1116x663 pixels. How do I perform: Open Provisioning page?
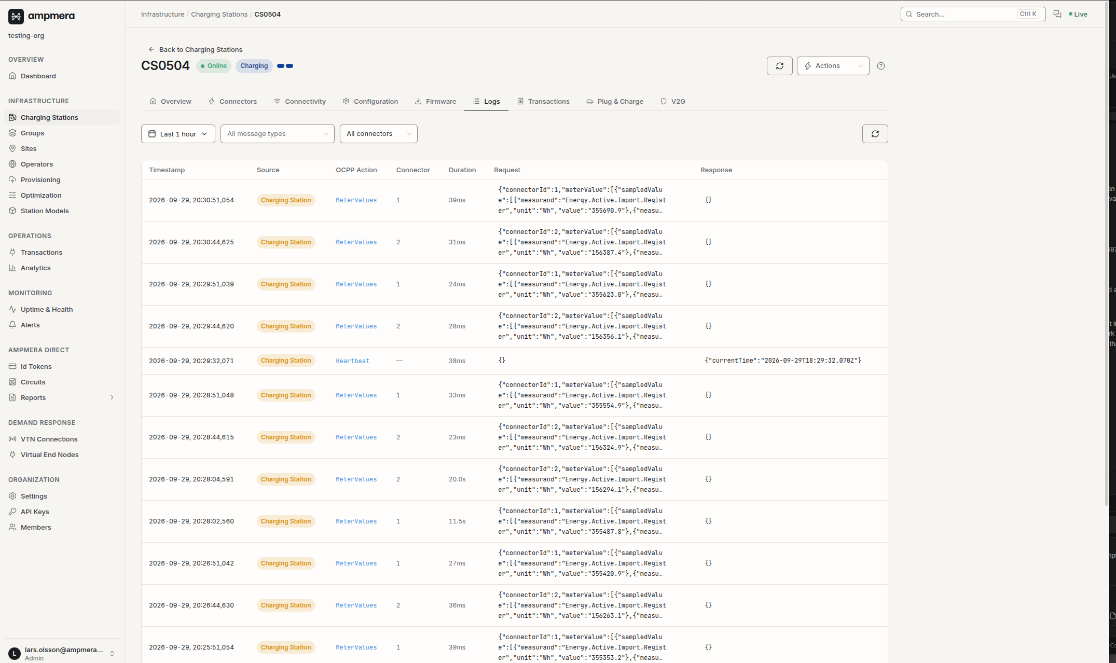click(x=62, y=179)
